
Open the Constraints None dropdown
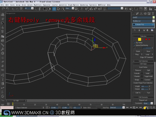tap(152, 103)
